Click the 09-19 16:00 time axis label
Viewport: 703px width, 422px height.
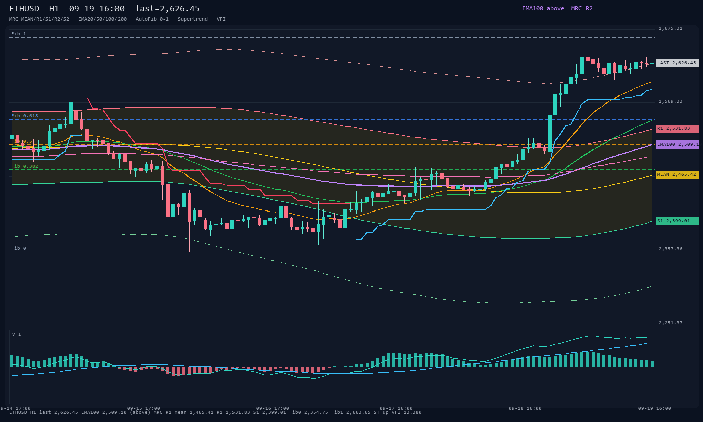(655, 408)
